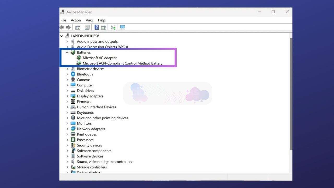Viewport: 334px width, 188px height.
Task: Click the Monitors category icon
Action: 73,124
